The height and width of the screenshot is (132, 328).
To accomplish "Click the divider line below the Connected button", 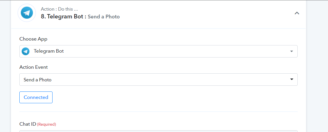I will 158,112.
